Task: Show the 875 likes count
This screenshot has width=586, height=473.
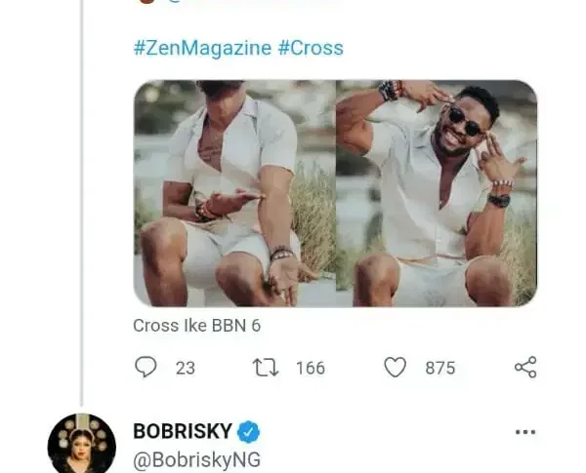Action: click(439, 368)
